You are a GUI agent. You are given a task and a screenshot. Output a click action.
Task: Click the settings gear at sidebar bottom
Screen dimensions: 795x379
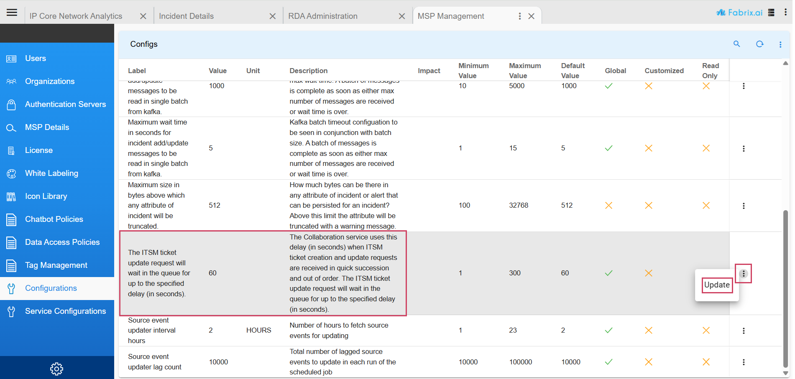pos(56,369)
